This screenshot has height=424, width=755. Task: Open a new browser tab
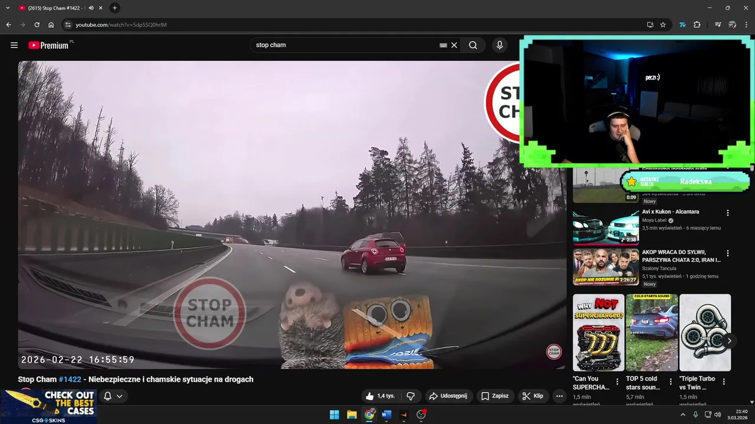point(114,8)
